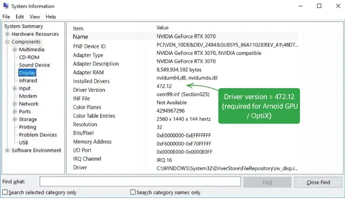Screen dimensions: 345x208
Task: Open the View menu
Action: point(35,17)
